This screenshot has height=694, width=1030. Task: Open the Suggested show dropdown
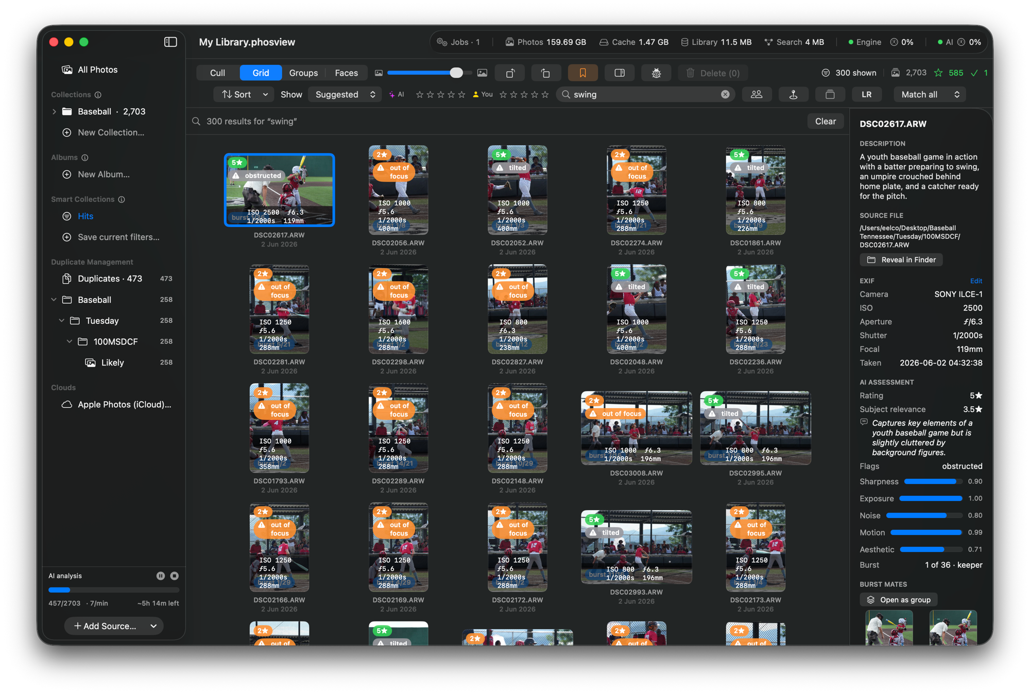pos(345,95)
